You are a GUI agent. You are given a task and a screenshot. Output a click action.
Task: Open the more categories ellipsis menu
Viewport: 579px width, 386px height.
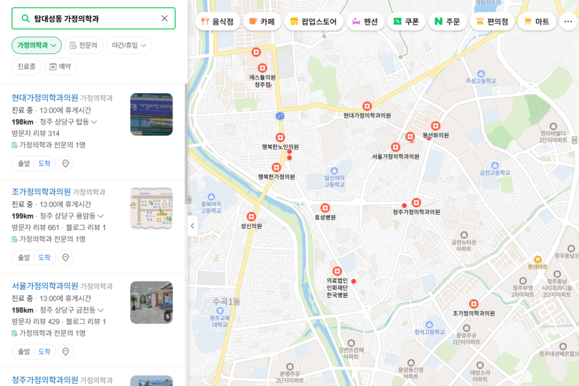[567, 21]
